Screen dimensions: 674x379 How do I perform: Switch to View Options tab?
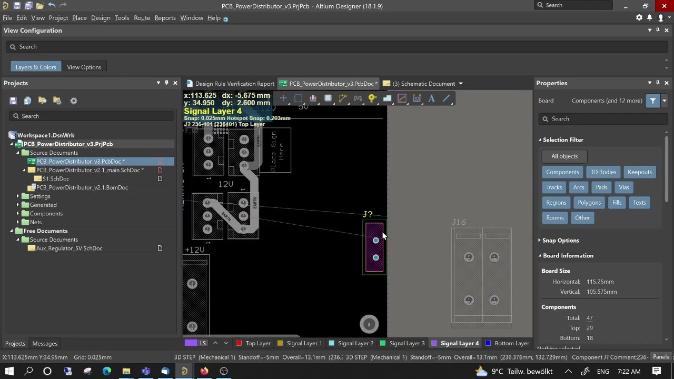tap(84, 67)
